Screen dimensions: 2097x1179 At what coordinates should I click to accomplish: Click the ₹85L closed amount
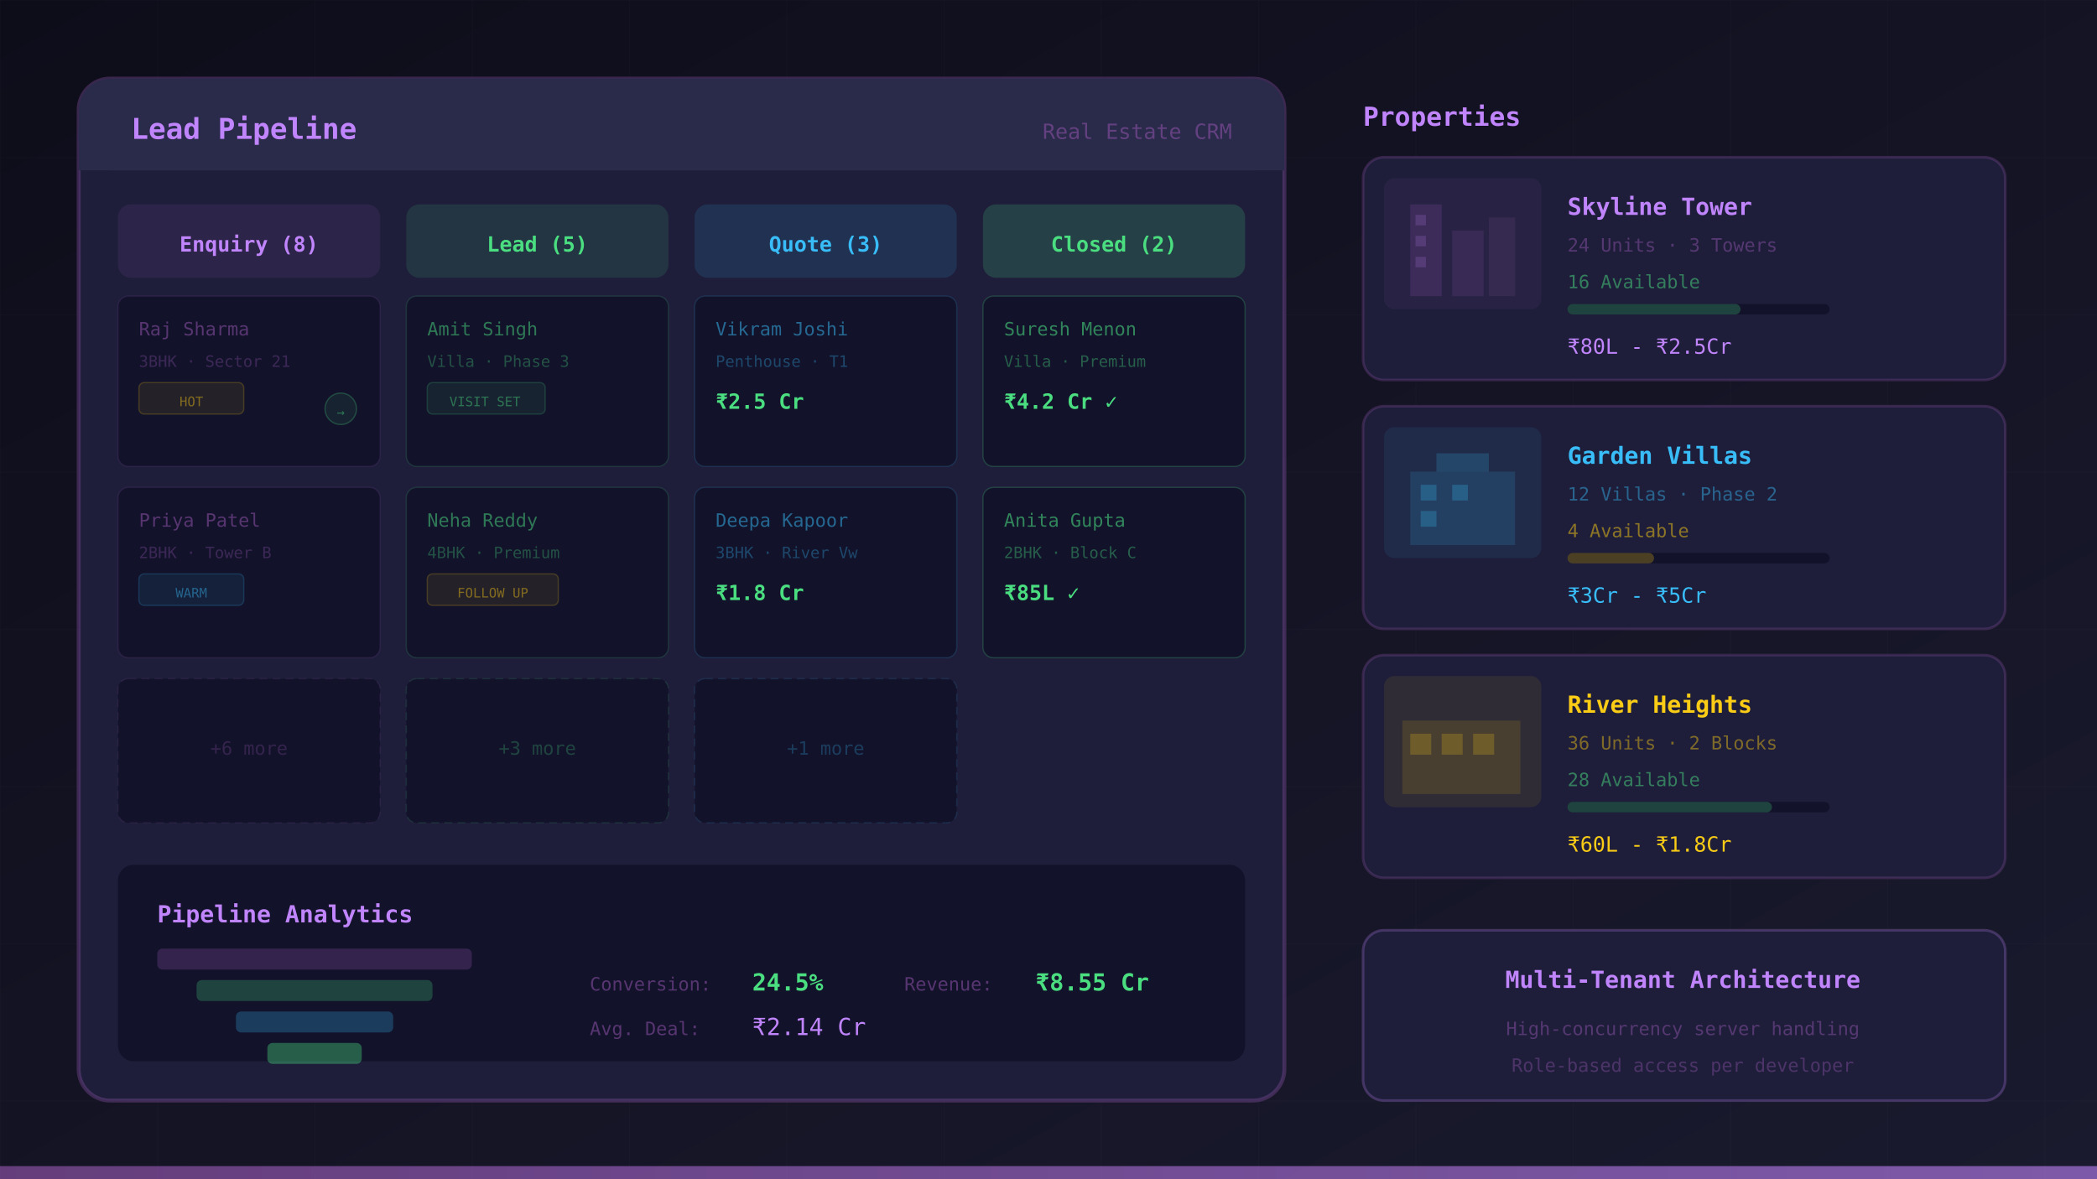pyautogui.click(x=1028, y=593)
